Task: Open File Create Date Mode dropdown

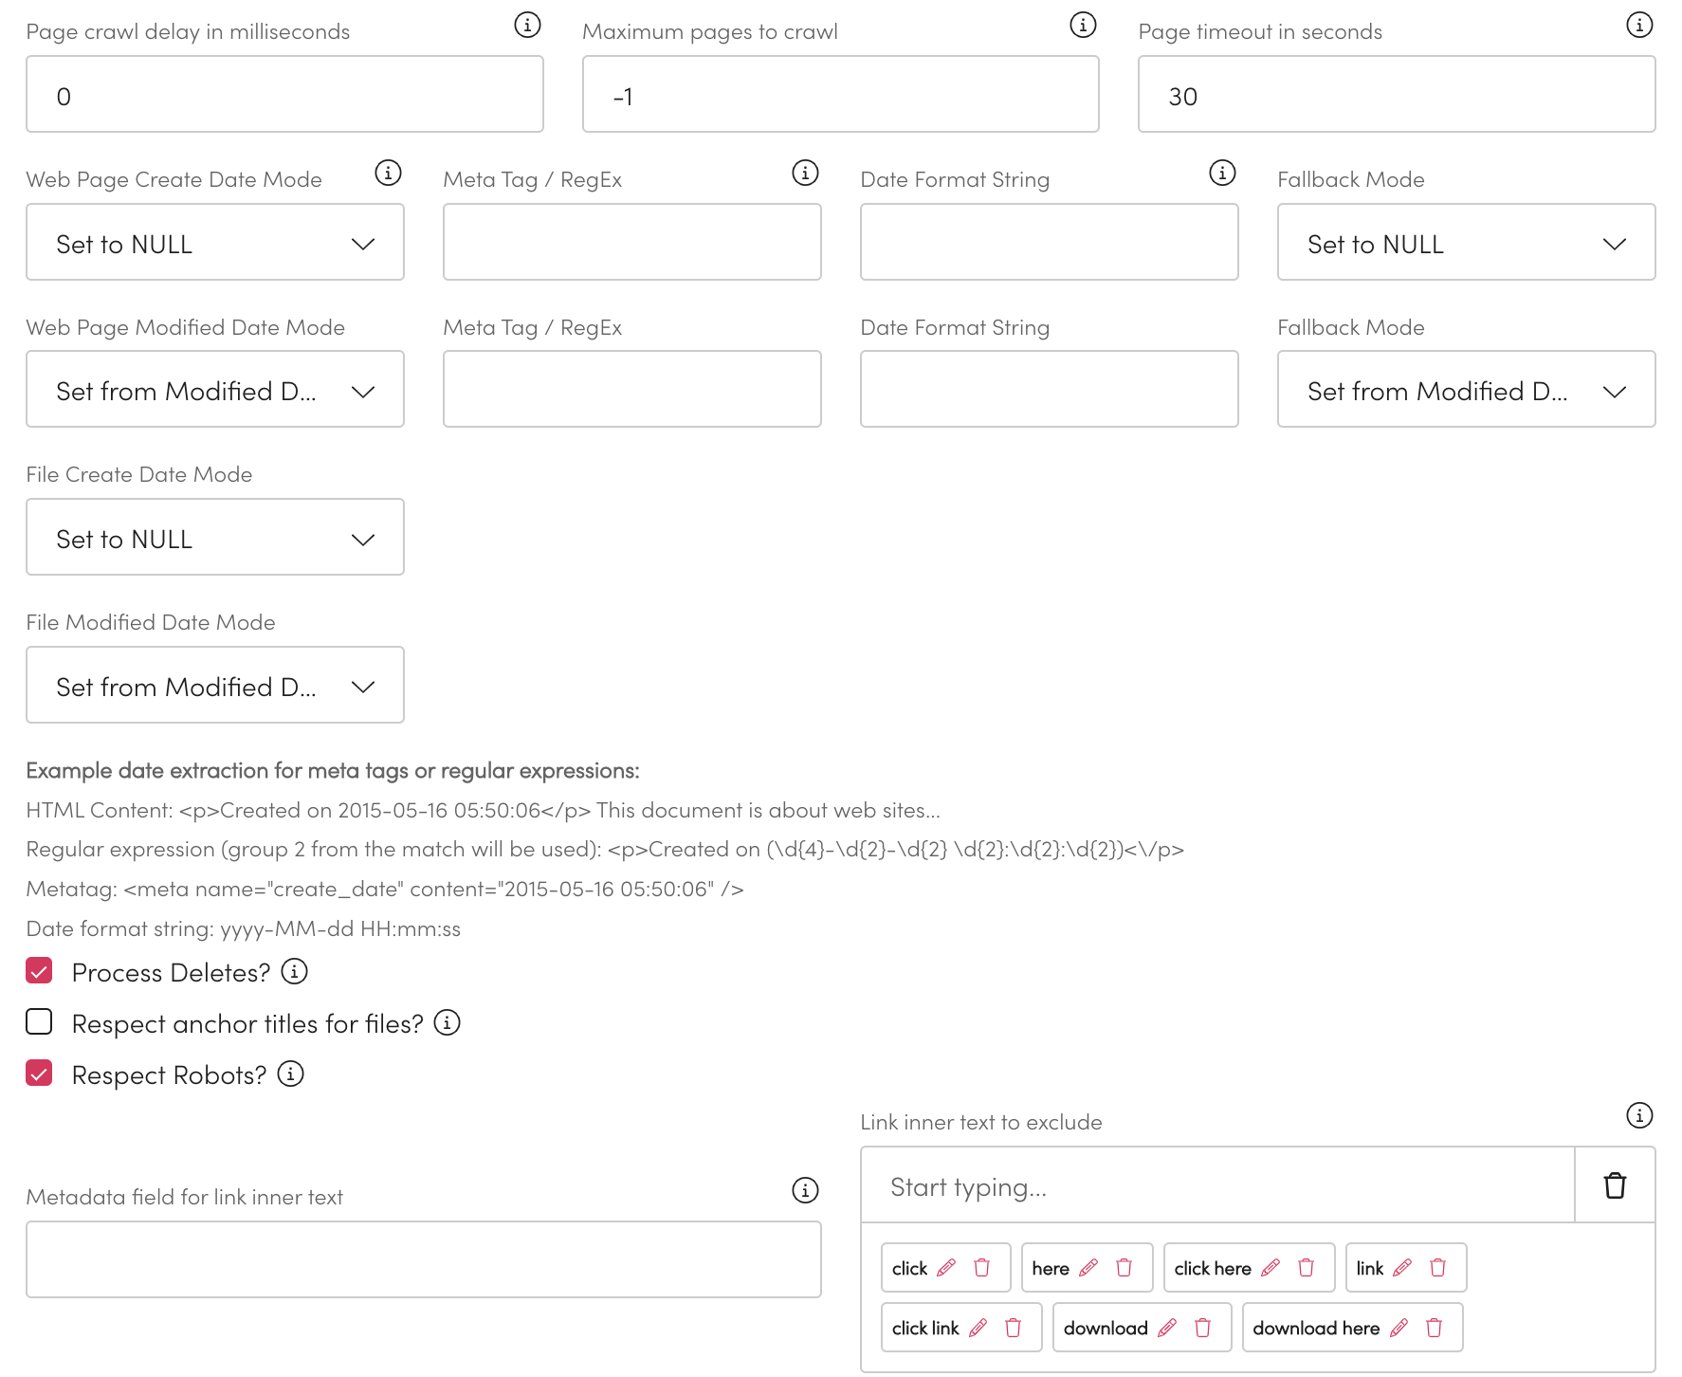Action: [x=215, y=538]
